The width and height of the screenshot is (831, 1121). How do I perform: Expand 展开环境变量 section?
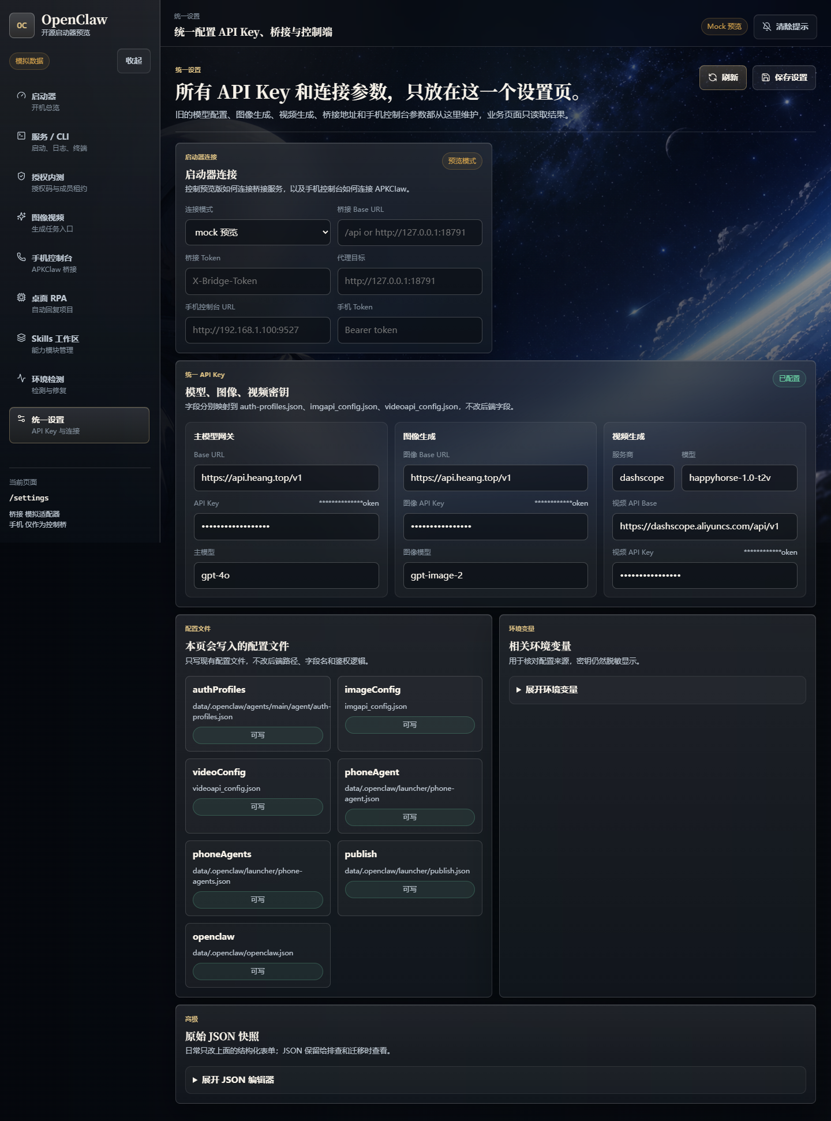(x=657, y=690)
